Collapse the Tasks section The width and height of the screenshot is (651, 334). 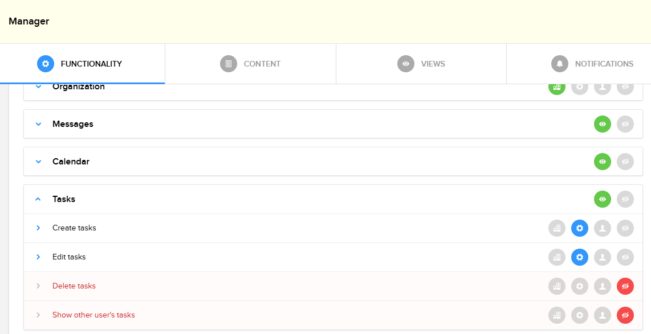(x=38, y=199)
